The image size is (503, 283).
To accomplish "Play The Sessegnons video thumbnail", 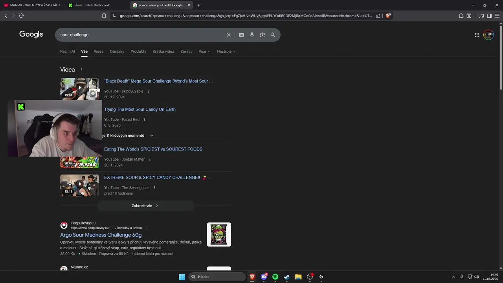I will (x=80, y=185).
